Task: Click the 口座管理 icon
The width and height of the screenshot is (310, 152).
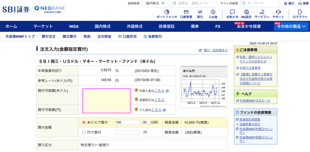Action: [186, 12]
